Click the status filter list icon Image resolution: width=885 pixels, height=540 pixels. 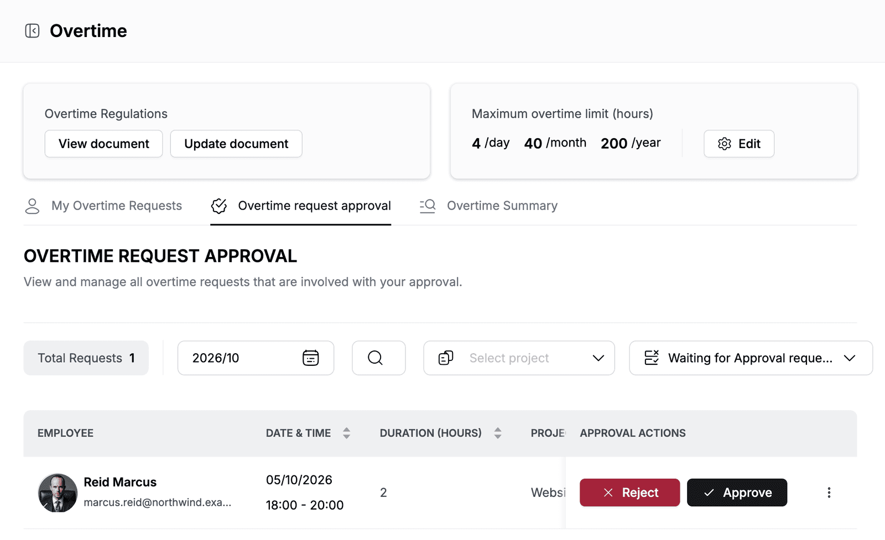point(652,358)
